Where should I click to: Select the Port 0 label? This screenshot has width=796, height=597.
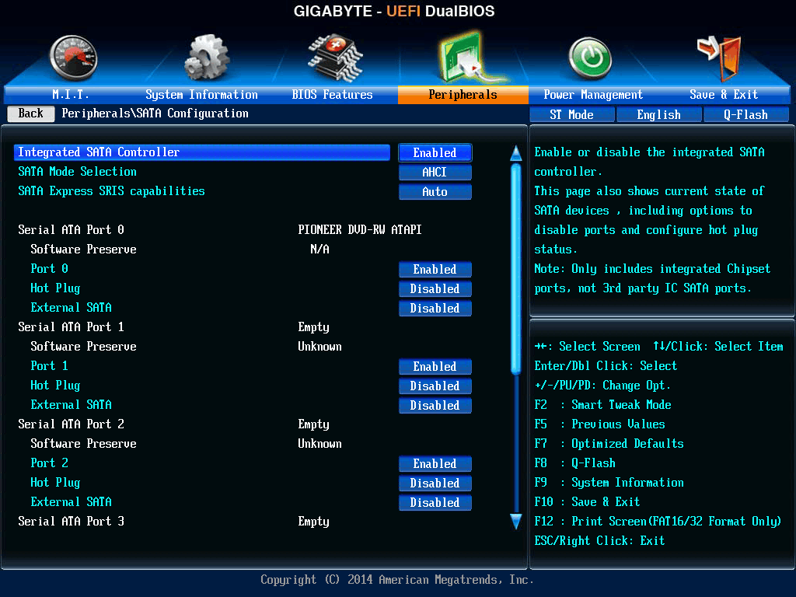coord(49,268)
